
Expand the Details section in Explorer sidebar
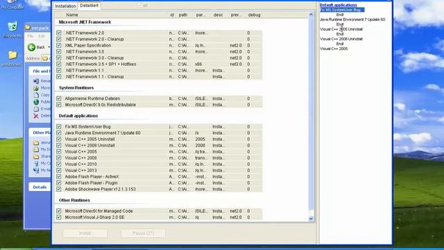click(40, 187)
